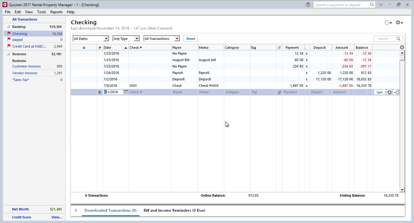Screen dimensions: 414x223
Task: Click the register Search input field
Action: [385, 39]
